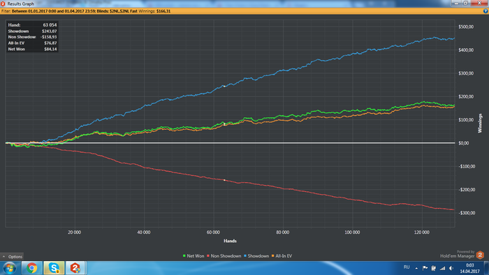The width and height of the screenshot is (489, 275).
Task: Switch to Hold'em Manager 2 taskbar icon
Action: (x=75, y=268)
